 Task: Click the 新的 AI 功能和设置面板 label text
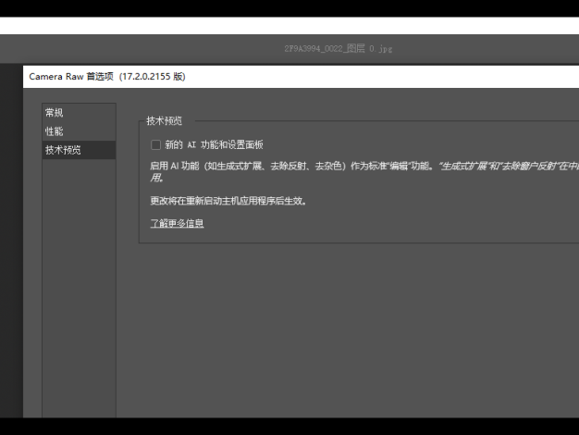click(214, 145)
